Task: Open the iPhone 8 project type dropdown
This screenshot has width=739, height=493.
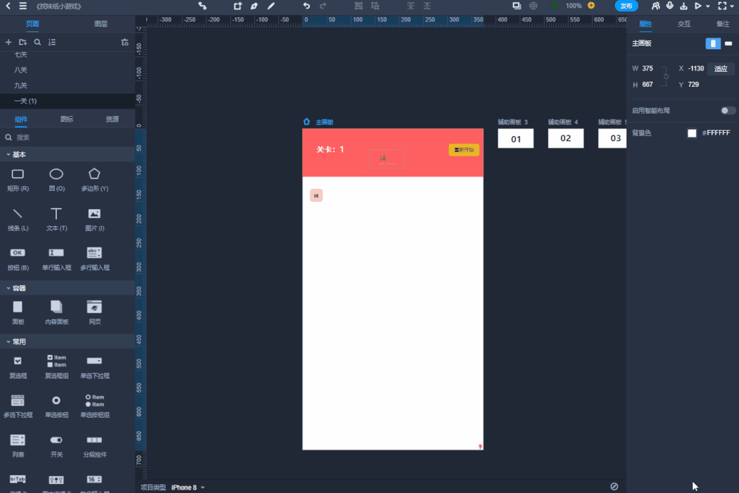Action: (x=188, y=488)
